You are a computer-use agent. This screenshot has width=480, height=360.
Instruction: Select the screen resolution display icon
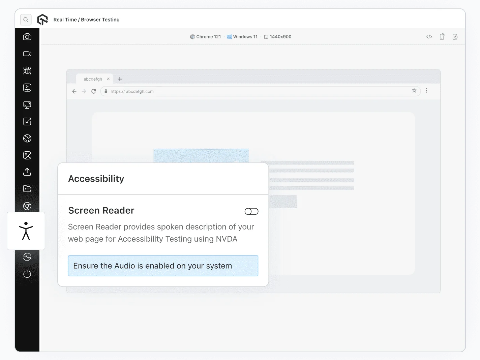click(x=27, y=105)
